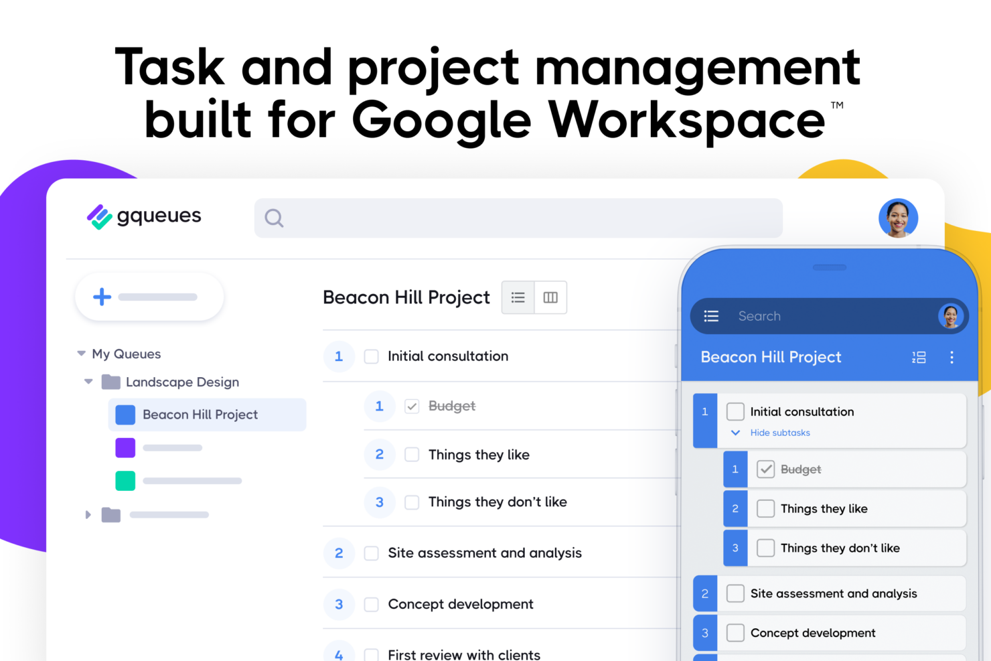
Task: Click the blue Beacon Hill Project color swatch
Action: 125,415
